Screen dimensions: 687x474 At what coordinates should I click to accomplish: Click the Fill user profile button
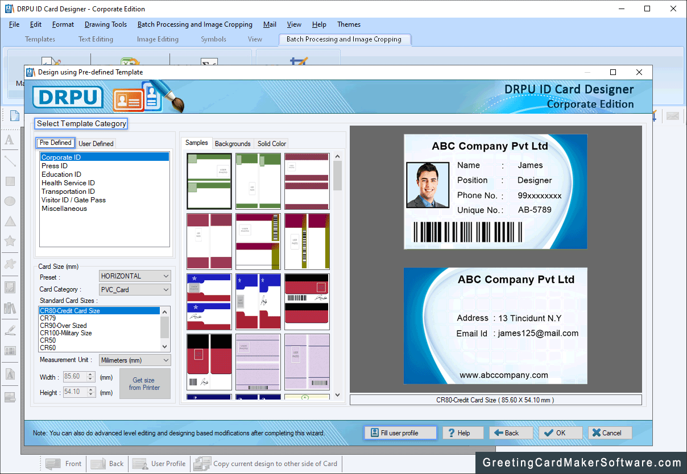point(400,433)
